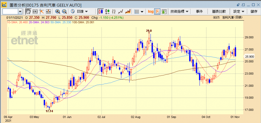Select the hand pan tool
The height and width of the screenshot is (123, 261).
point(28,12)
